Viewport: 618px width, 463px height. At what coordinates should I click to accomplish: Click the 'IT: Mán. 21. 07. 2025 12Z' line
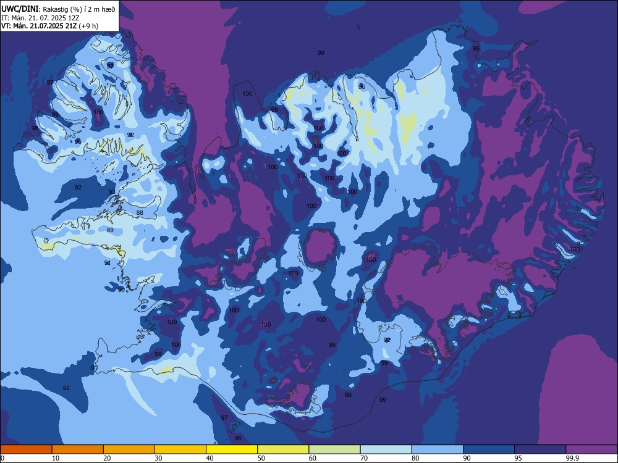(x=41, y=18)
